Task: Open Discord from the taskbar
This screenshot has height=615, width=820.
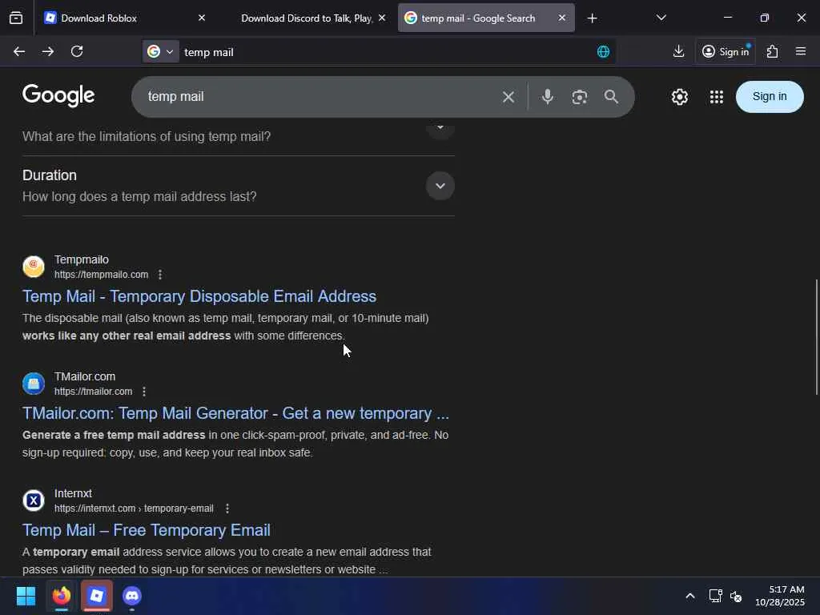Action: pyautogui.click(x=132, y=596)
